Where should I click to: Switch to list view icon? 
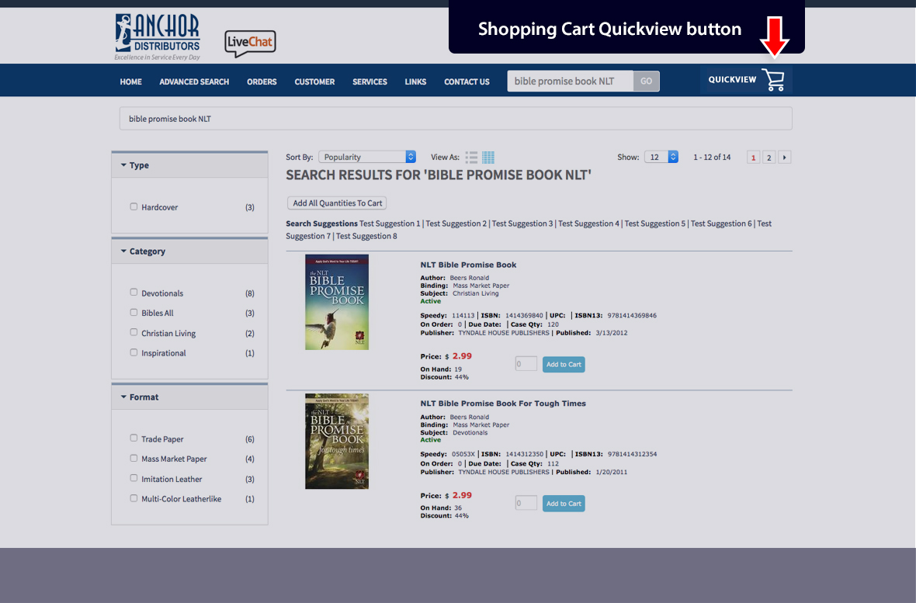(471, 158)
